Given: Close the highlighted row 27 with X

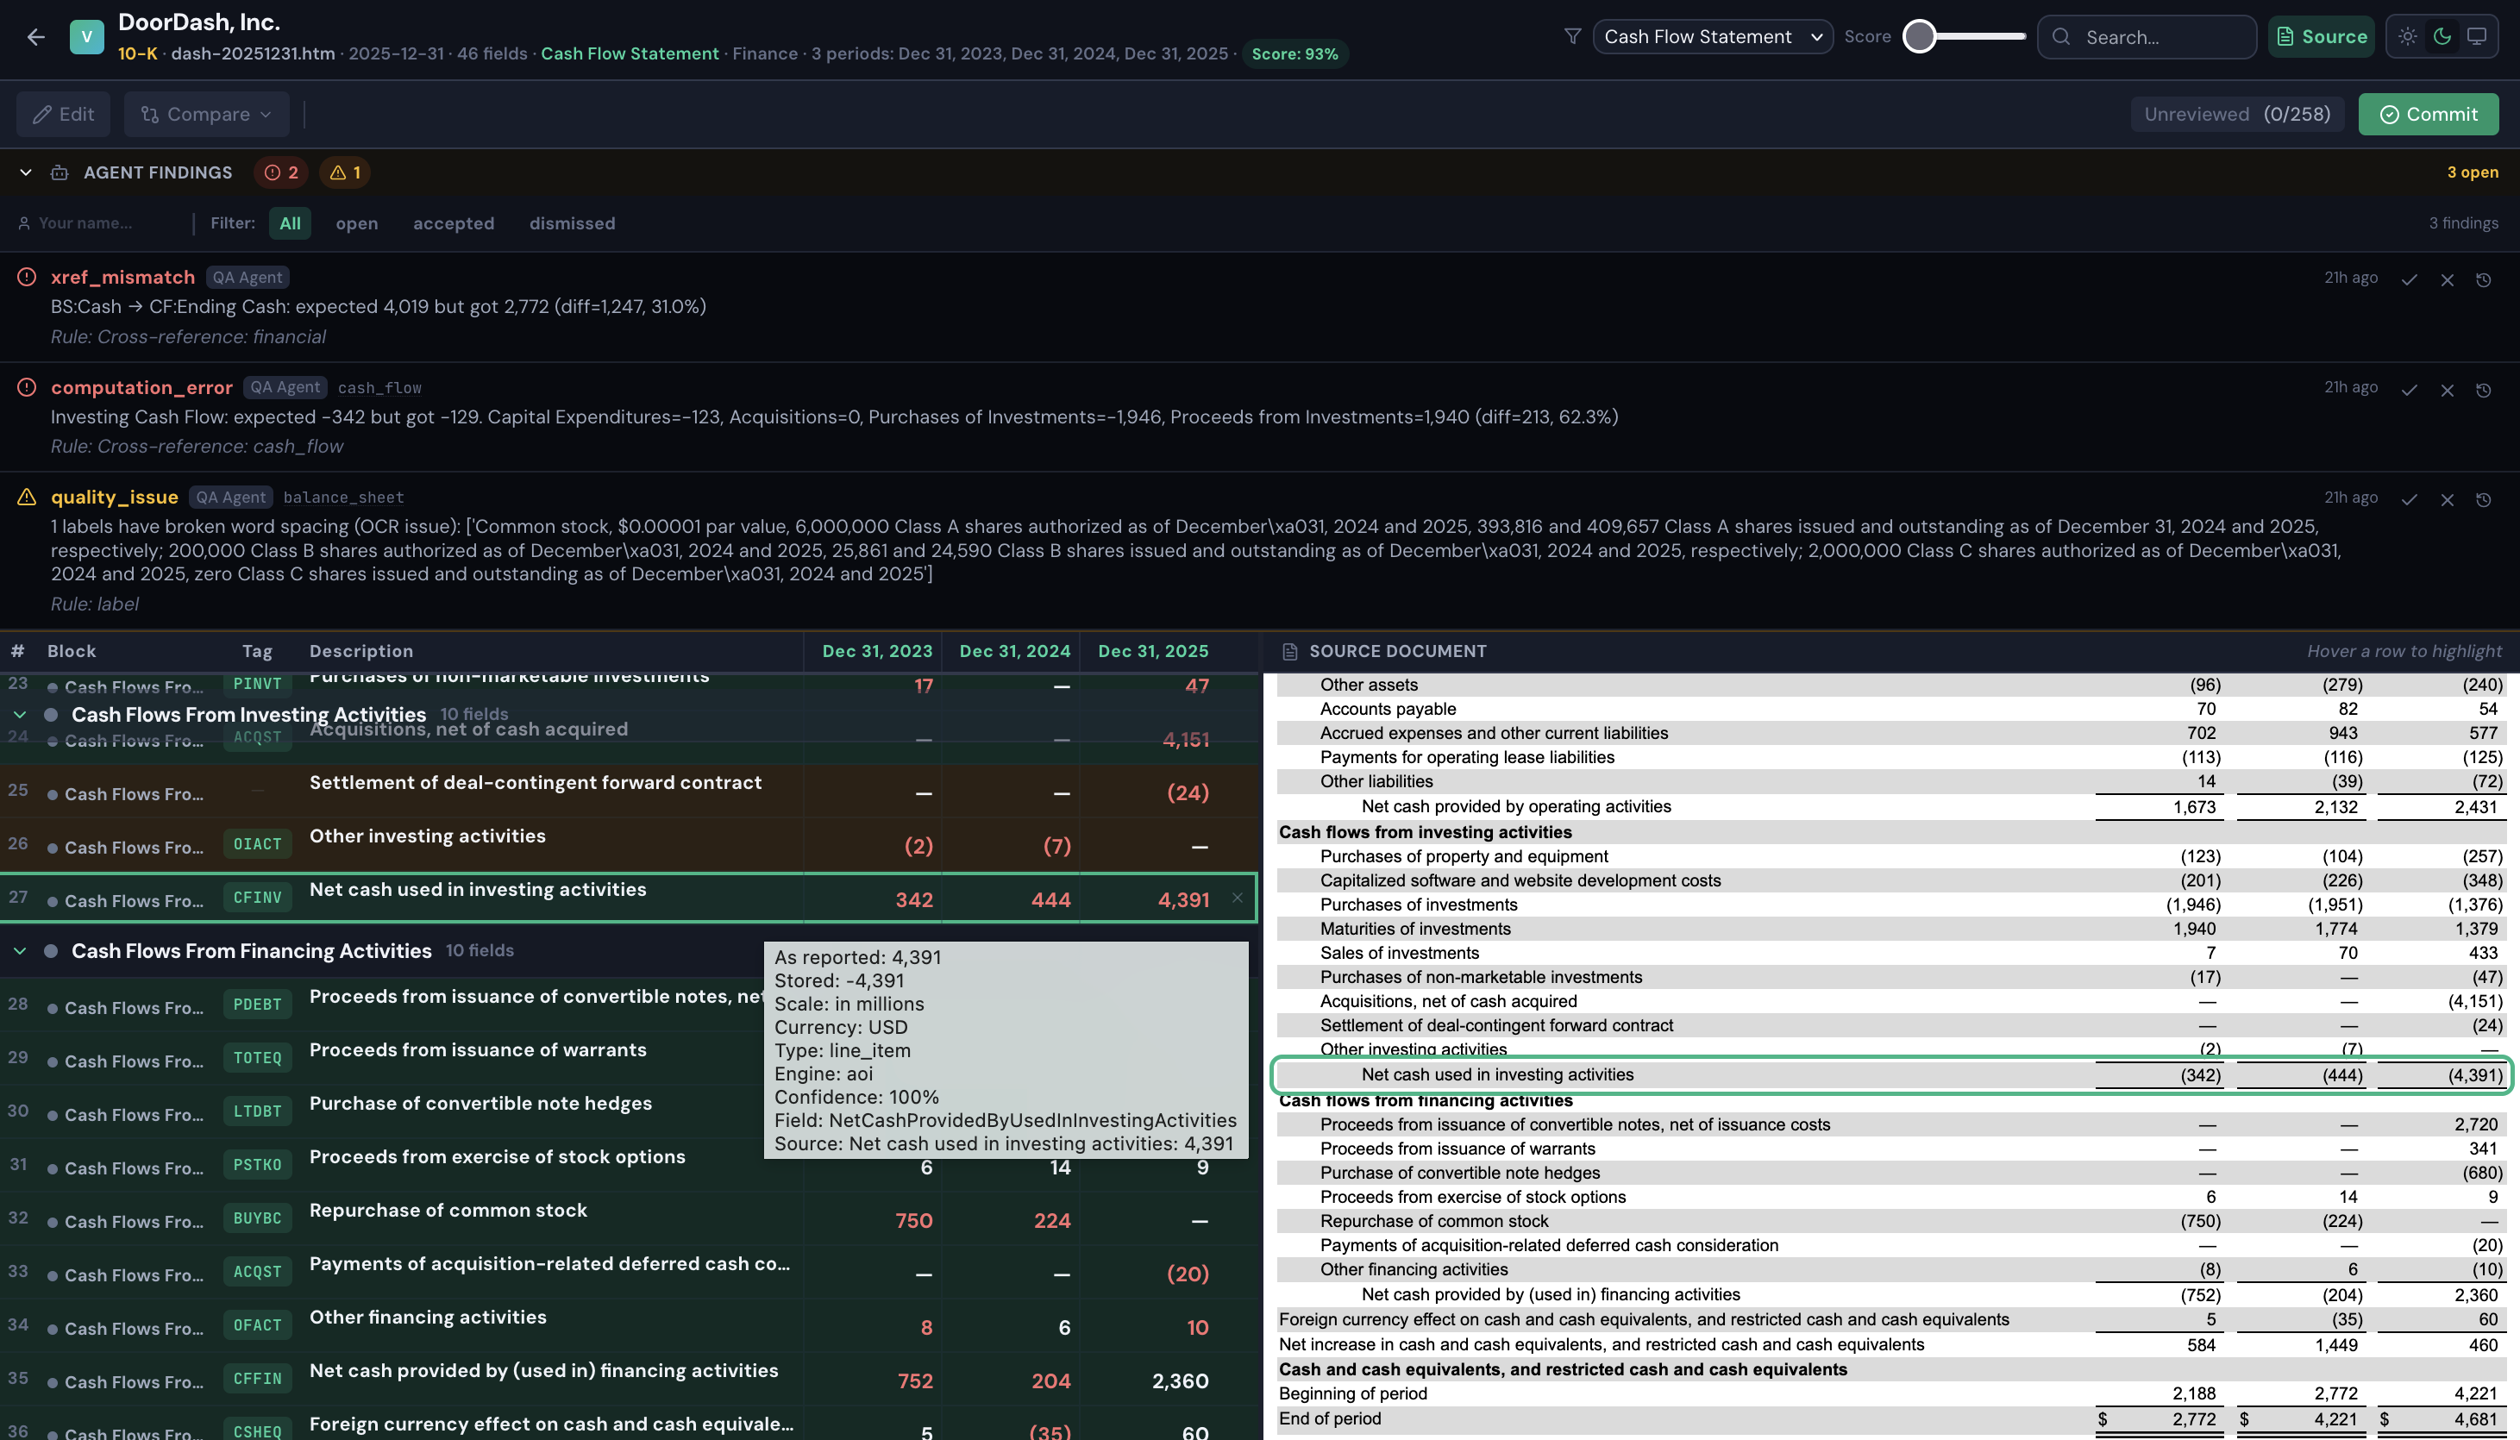Looking at the screenshot, I should tap(1236, 898).
